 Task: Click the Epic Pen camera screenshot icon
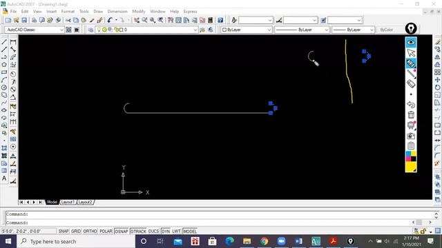411,136
